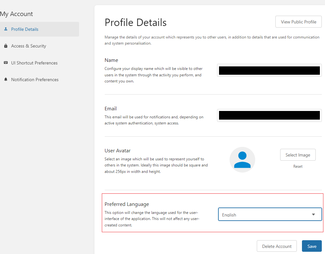This screenshot has height=254, width=325.
Task: Click the padlock icon for Access & Security
Action: tap(6, 46)
